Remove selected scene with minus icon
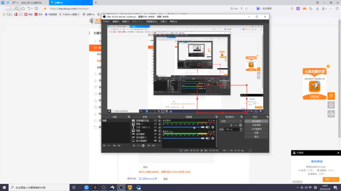This screenshot has height=191, width=341. tap(109, 146)
